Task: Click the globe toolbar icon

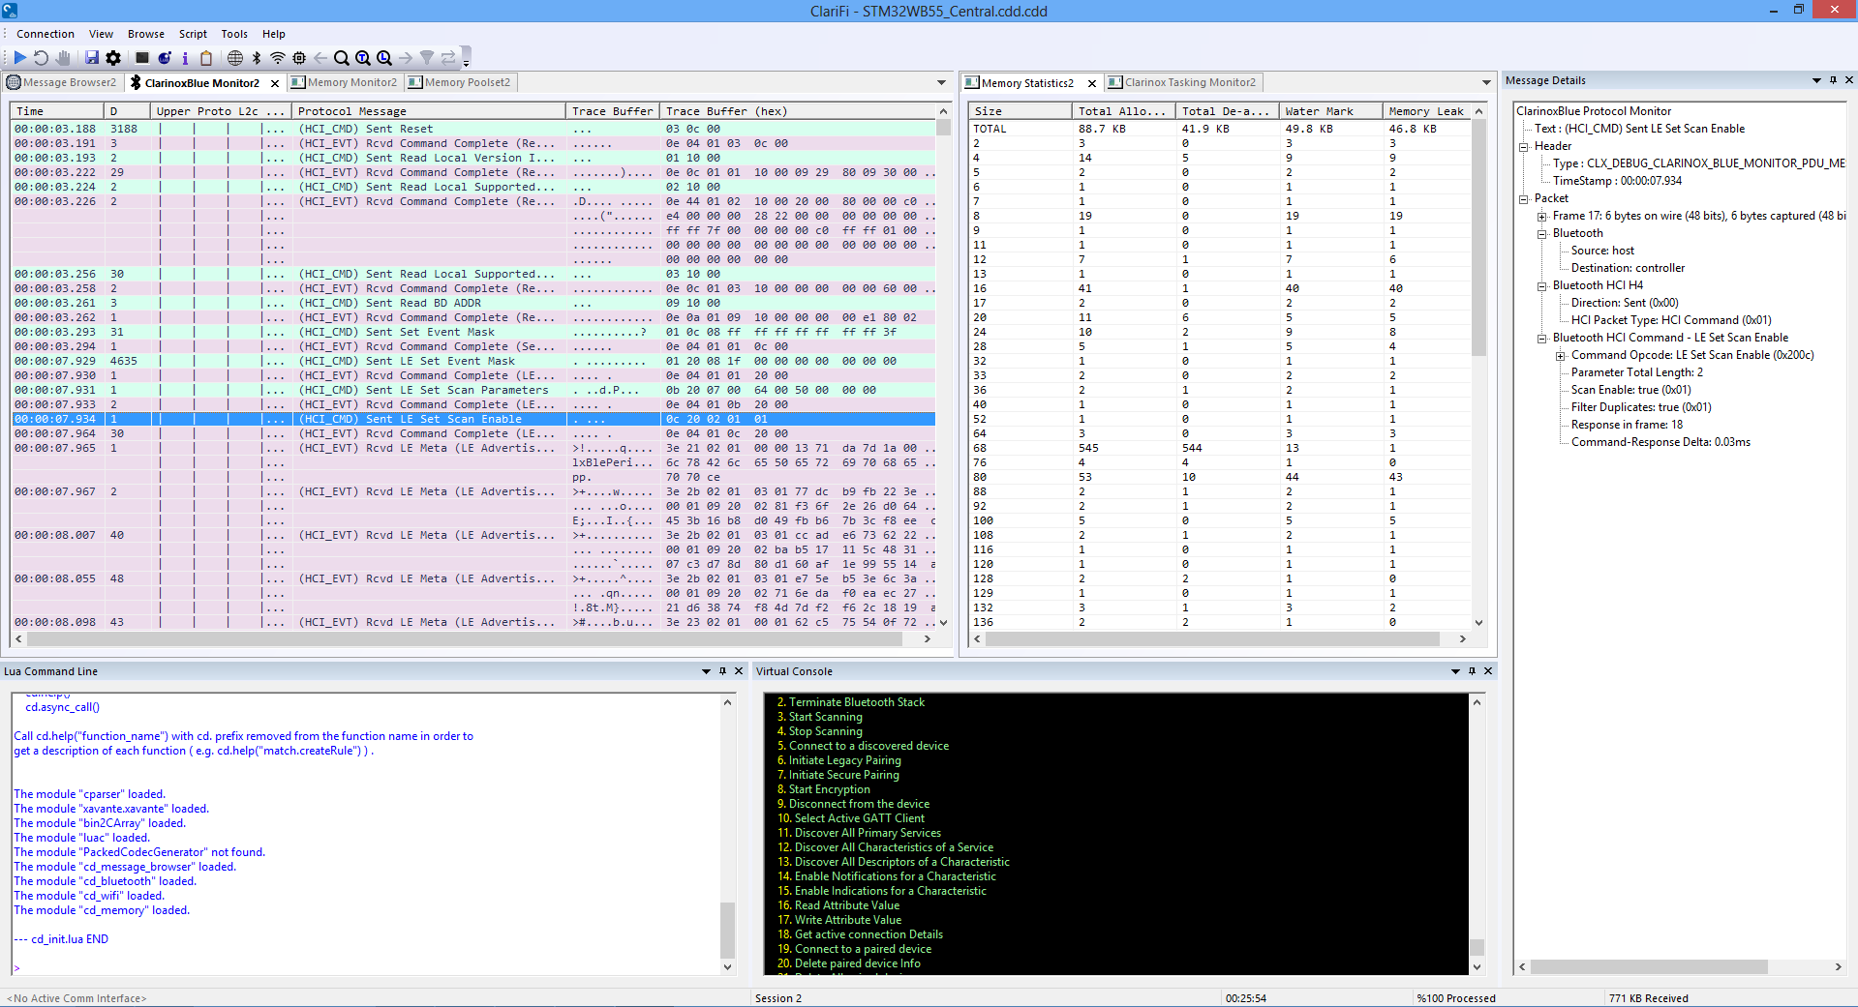Action: [x=235, y=58]
